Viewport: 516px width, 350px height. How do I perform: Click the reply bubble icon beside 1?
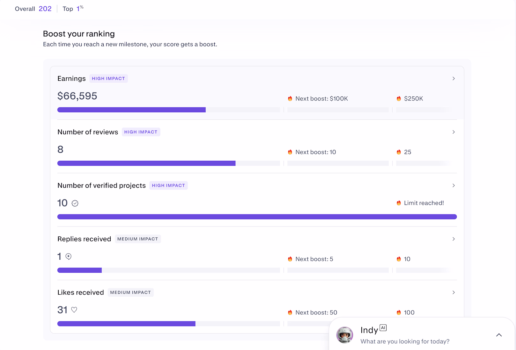tap(69, 256)
